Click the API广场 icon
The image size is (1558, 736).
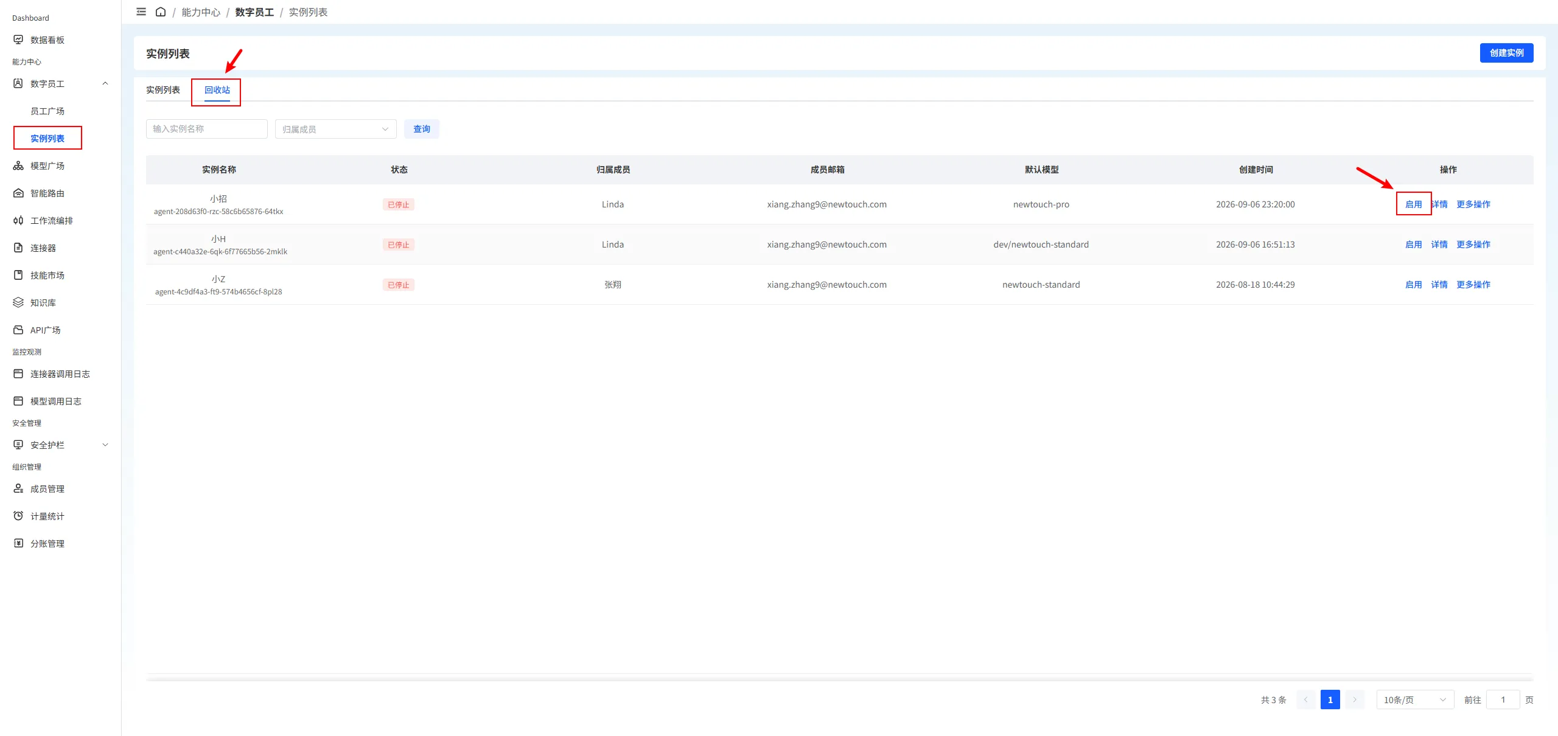[18, 330]
